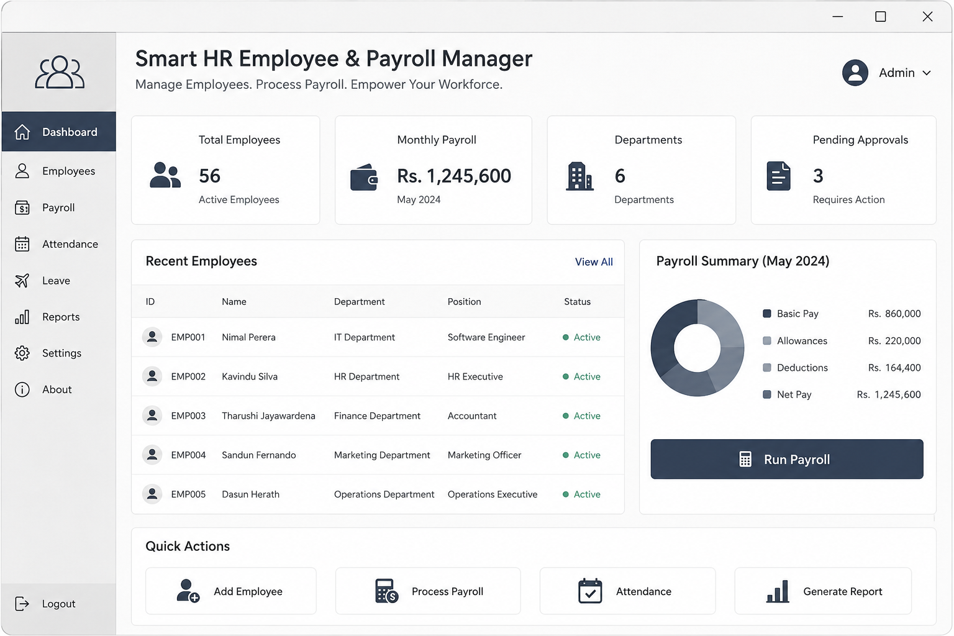Image resolution: width=954 pixels, height=636 pixels.
Task: Click the Kavindu Silva name cell
Action: (250, 376)
